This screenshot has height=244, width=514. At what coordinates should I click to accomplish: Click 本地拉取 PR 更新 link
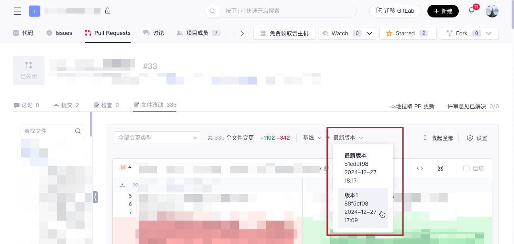point(412,106)
